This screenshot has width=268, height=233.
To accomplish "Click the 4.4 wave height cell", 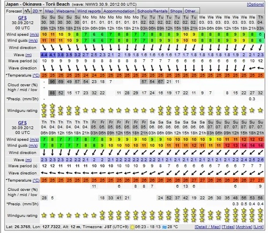I will coord(44,55).
